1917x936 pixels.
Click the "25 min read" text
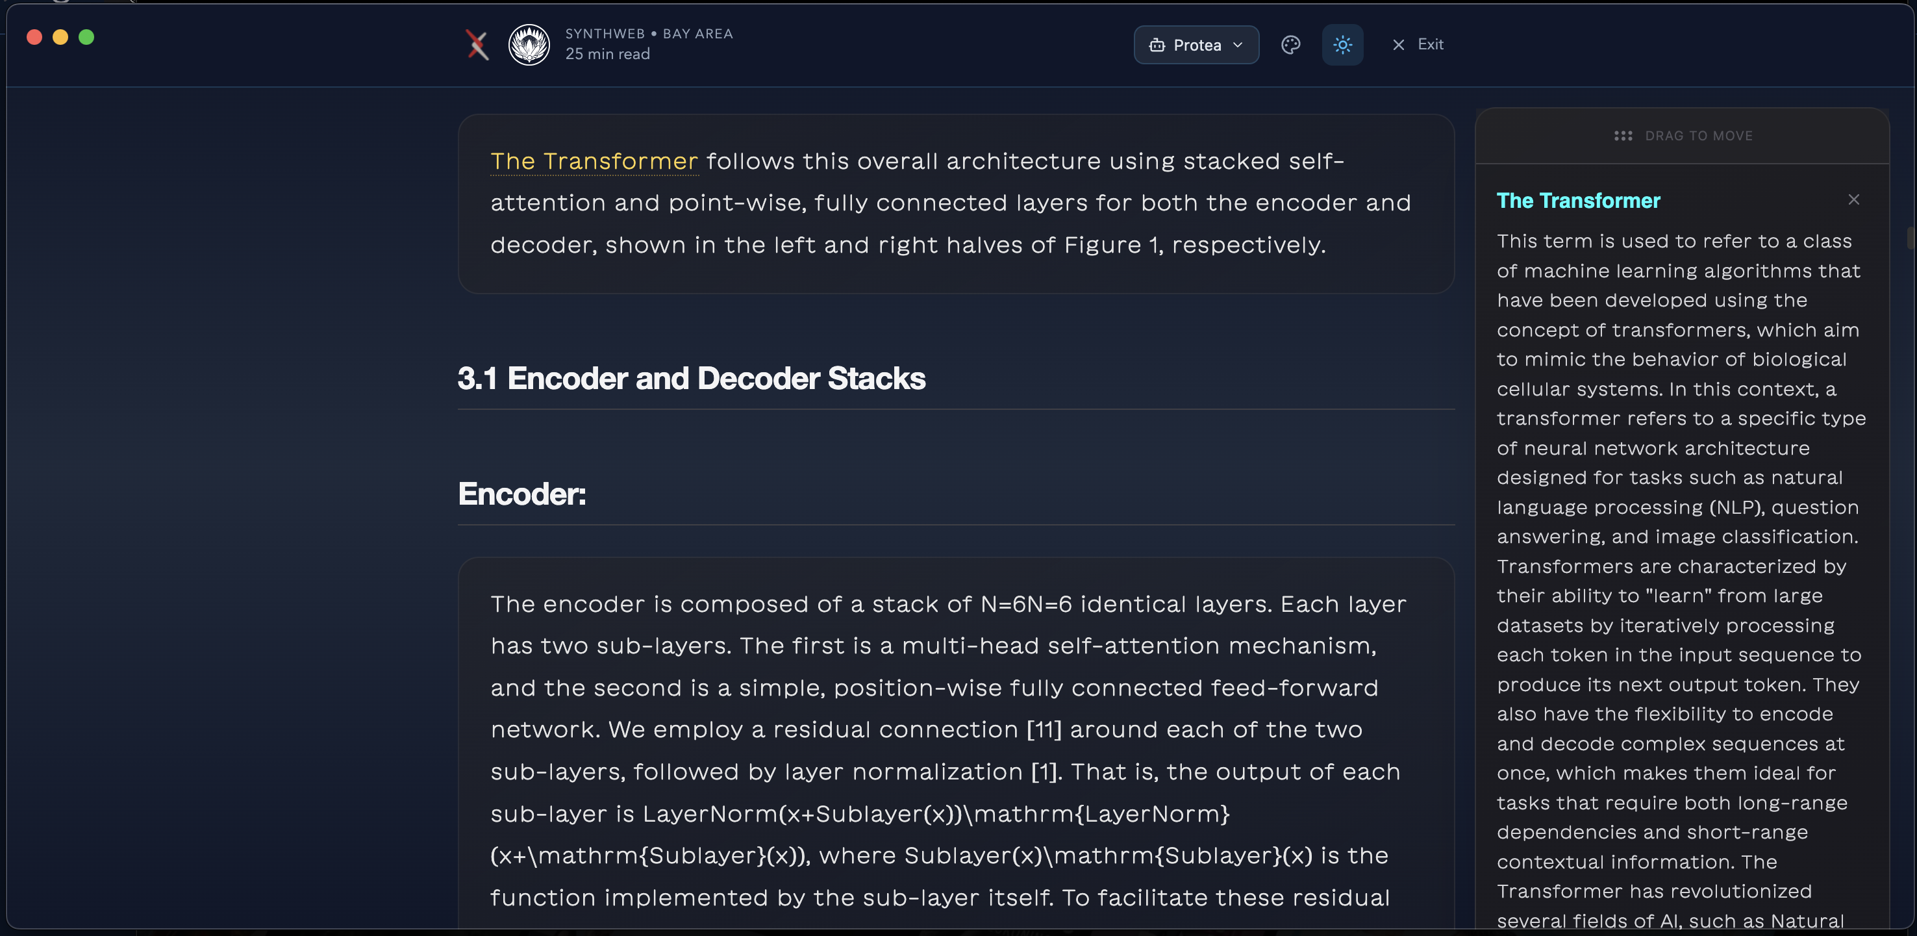[607, 54]
